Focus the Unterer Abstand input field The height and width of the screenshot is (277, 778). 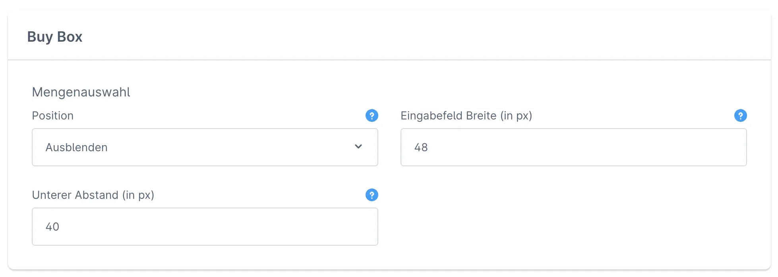[x=205, y=227]
